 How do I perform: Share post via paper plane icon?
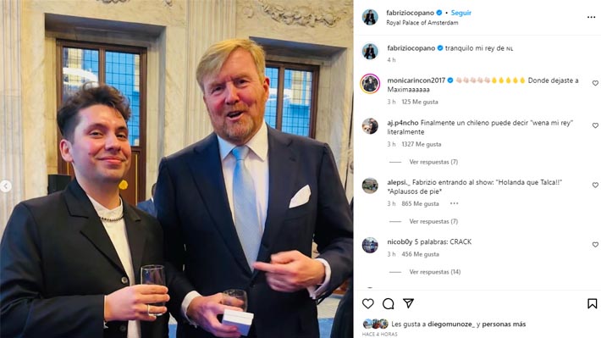(409, 303)
